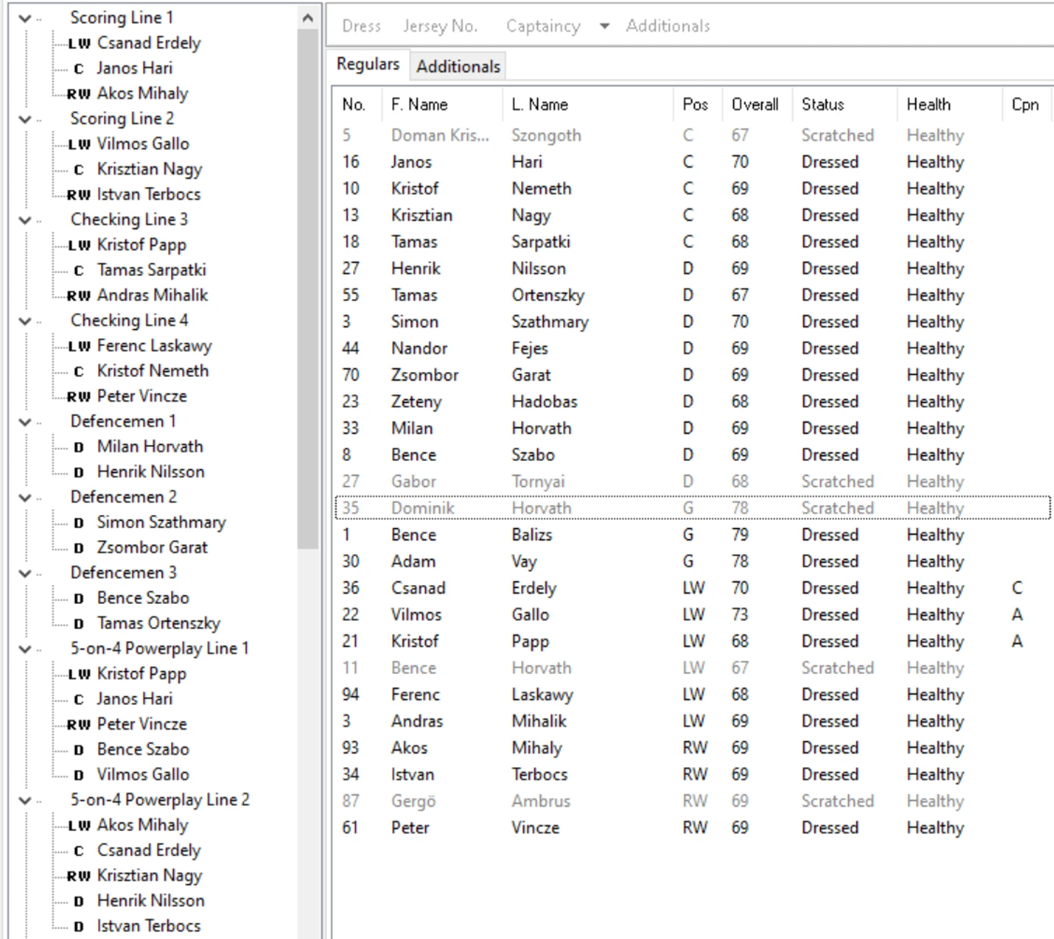Switch to the Additionals tab
Viewport: 1054px width, 939px height.
coord(458,66)
